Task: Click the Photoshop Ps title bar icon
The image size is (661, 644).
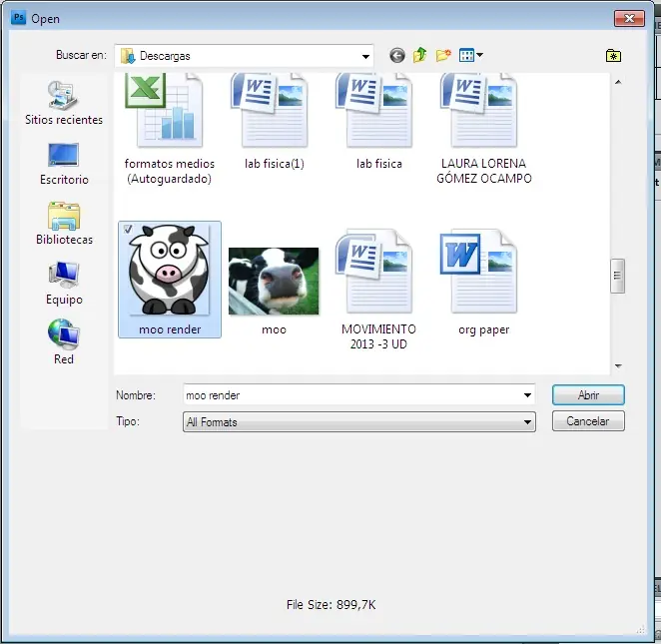Action: pos(18,18)
